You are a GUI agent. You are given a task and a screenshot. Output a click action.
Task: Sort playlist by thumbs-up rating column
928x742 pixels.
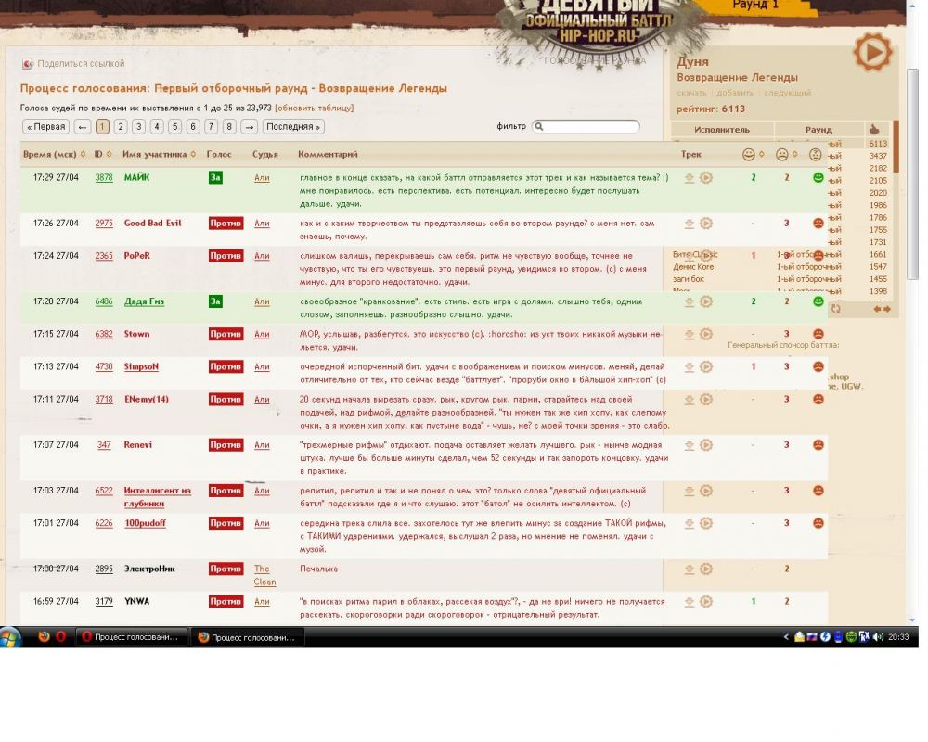(x=874, y=130)
